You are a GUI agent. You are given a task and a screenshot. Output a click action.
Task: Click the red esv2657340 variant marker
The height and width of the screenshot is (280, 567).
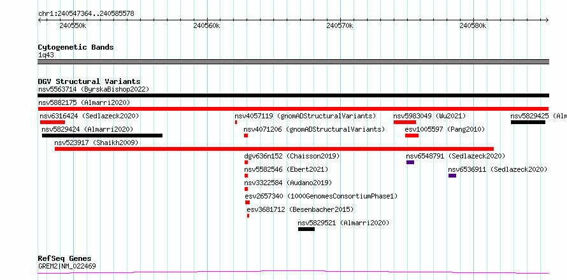tap(247, 202)
